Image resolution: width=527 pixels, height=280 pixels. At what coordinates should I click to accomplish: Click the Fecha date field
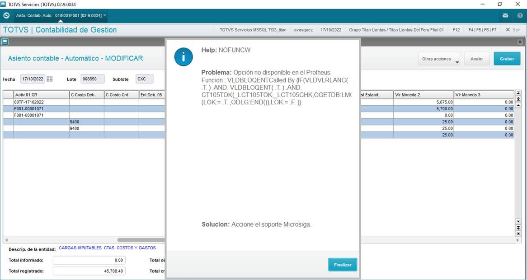pyautogui.click(x=33, y=79)
